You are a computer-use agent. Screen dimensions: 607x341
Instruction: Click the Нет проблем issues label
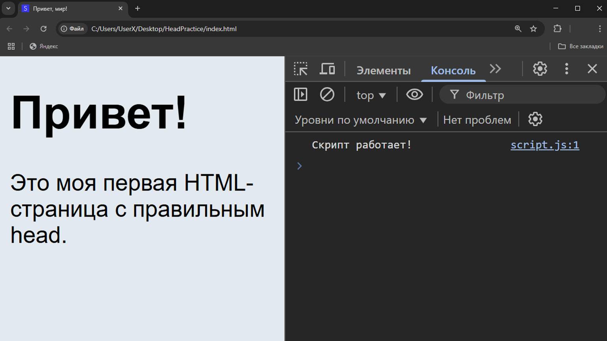[x=477, y=120]
